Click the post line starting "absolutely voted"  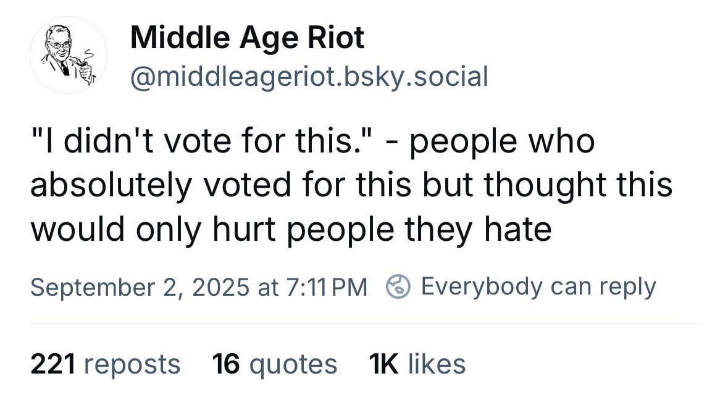pyautogui.click(x=351, y=185)
